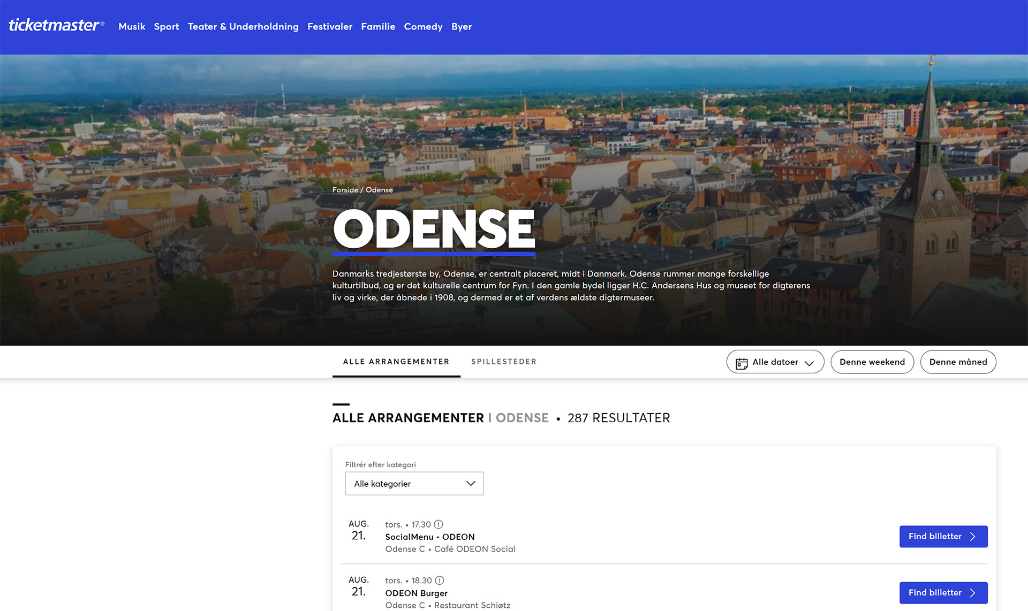This screenshot has height=611, width=1028.
Task: Find billetter for ODEON Burger
Action: [943, 593]
